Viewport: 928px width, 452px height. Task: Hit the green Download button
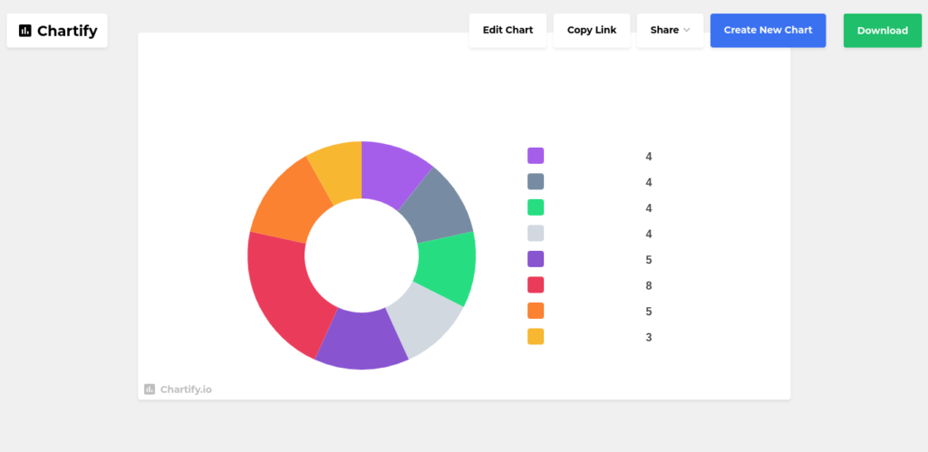pos(882,30)
